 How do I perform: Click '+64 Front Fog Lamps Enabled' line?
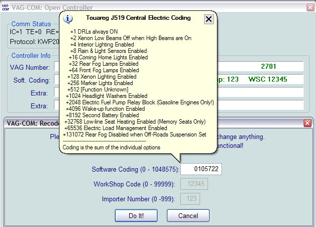pos(104,70)
